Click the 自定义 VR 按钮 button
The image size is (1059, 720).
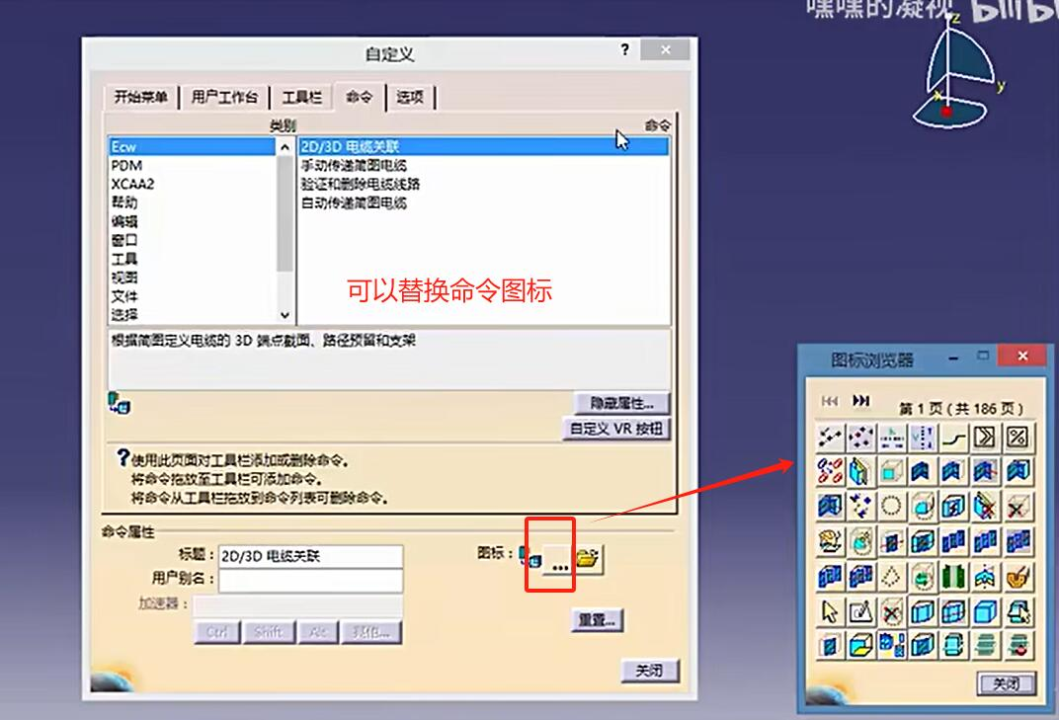click(616, 429)
